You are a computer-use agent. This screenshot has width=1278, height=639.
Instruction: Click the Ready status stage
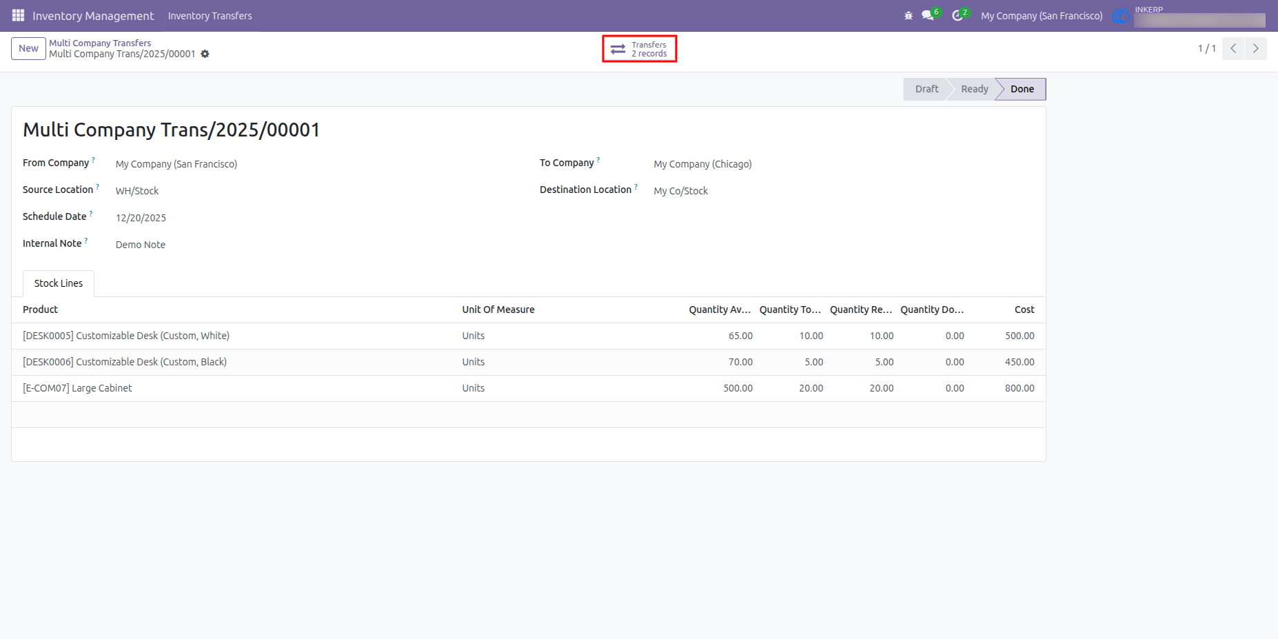(974, 89)
